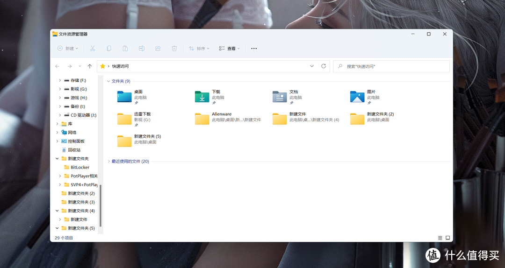Open the 查看 view dropdown

(229, 49)
